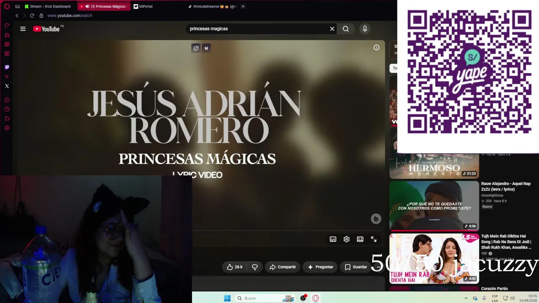The height and width of the screenshot is (303, 539).
Task: Open the Tujh Mein Rab Dikhta Hai title
Action: [x=507, y=242]
